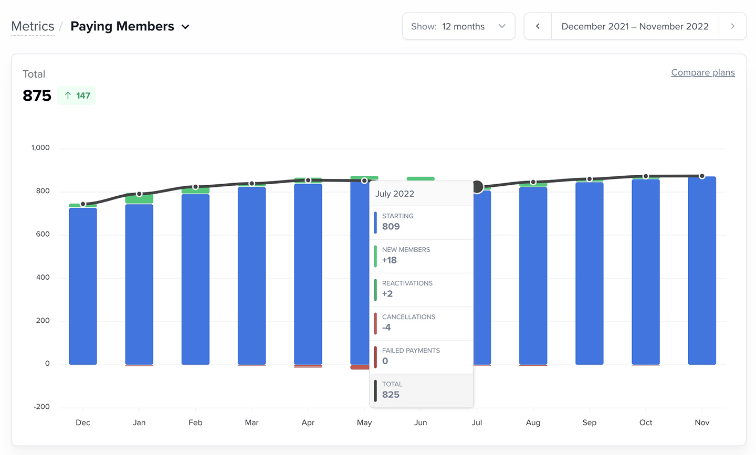
Task: Expand the date range selector showing December 2021 – November 2022
Action: (x=634, y=26)
